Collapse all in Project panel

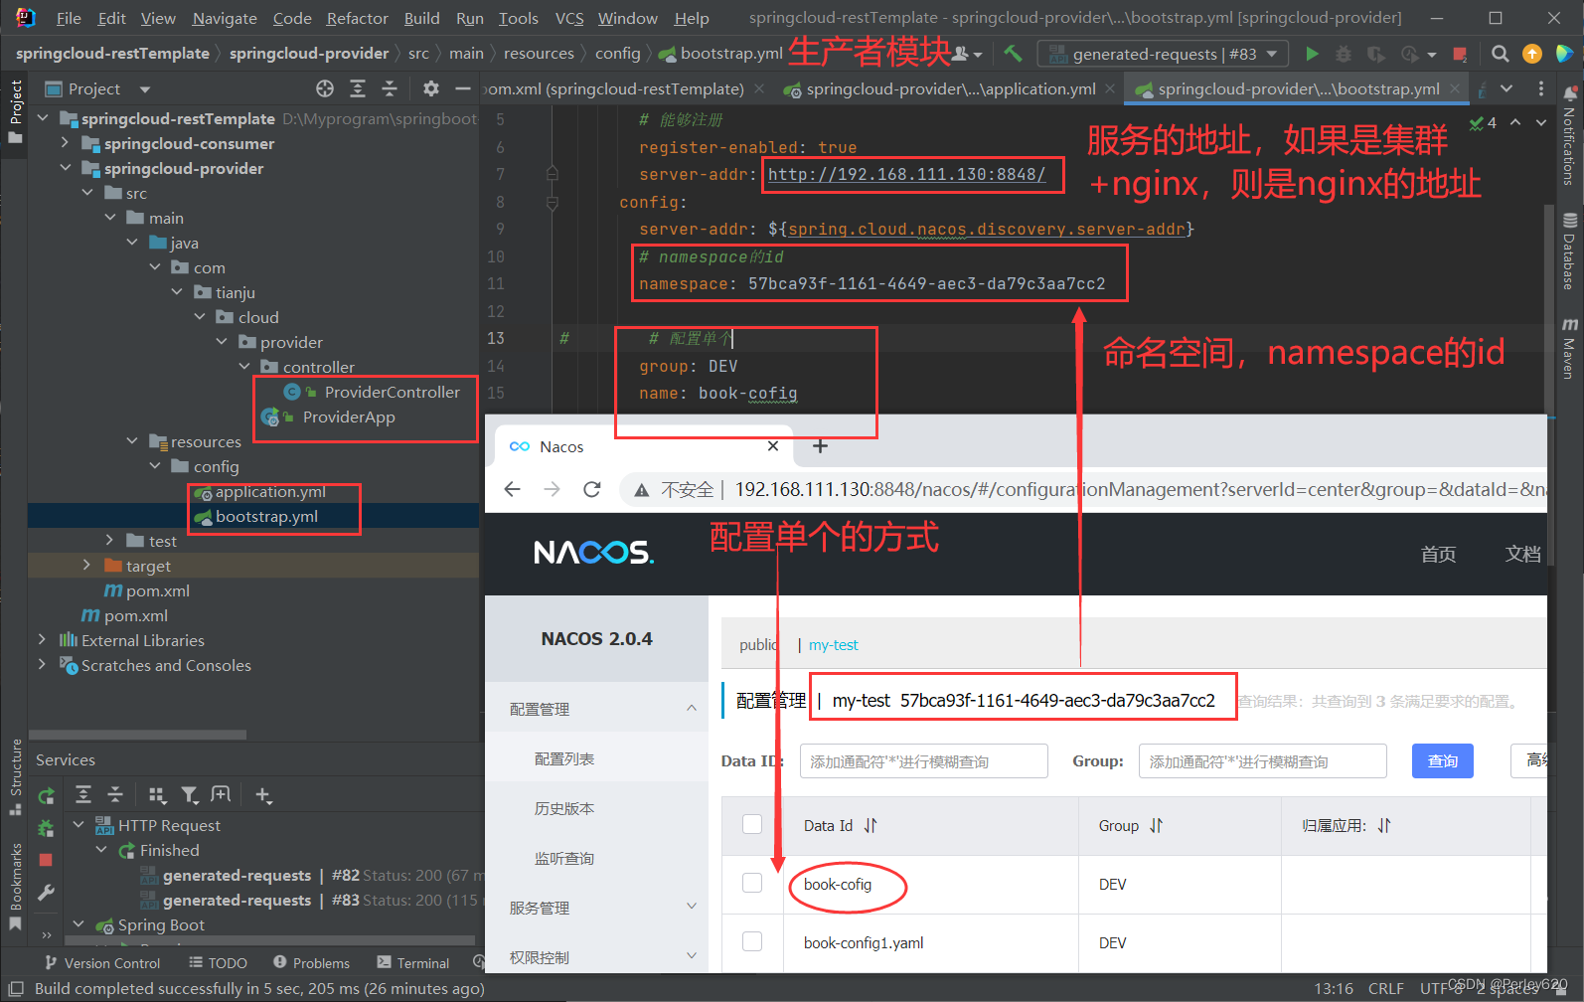click(x=390, y=88)
